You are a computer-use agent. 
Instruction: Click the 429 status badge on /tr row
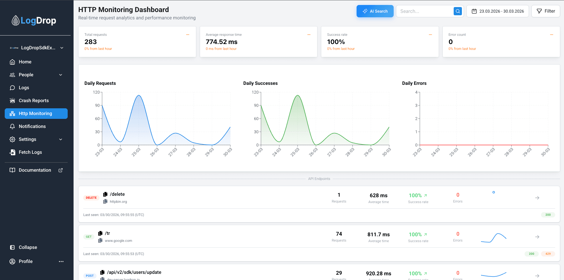pos(548,254)
